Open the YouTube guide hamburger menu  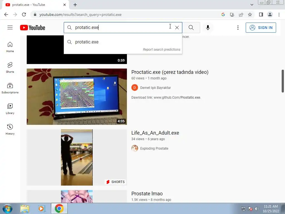pyautogui.click(x=10, y=28)
